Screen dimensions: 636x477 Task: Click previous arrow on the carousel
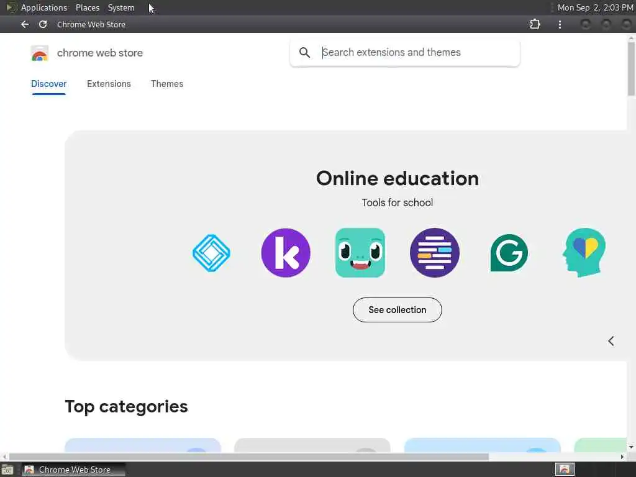pos(611,341)
